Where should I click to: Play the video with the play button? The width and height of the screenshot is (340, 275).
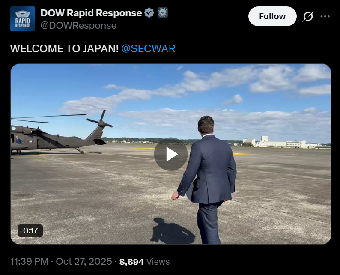171,154
